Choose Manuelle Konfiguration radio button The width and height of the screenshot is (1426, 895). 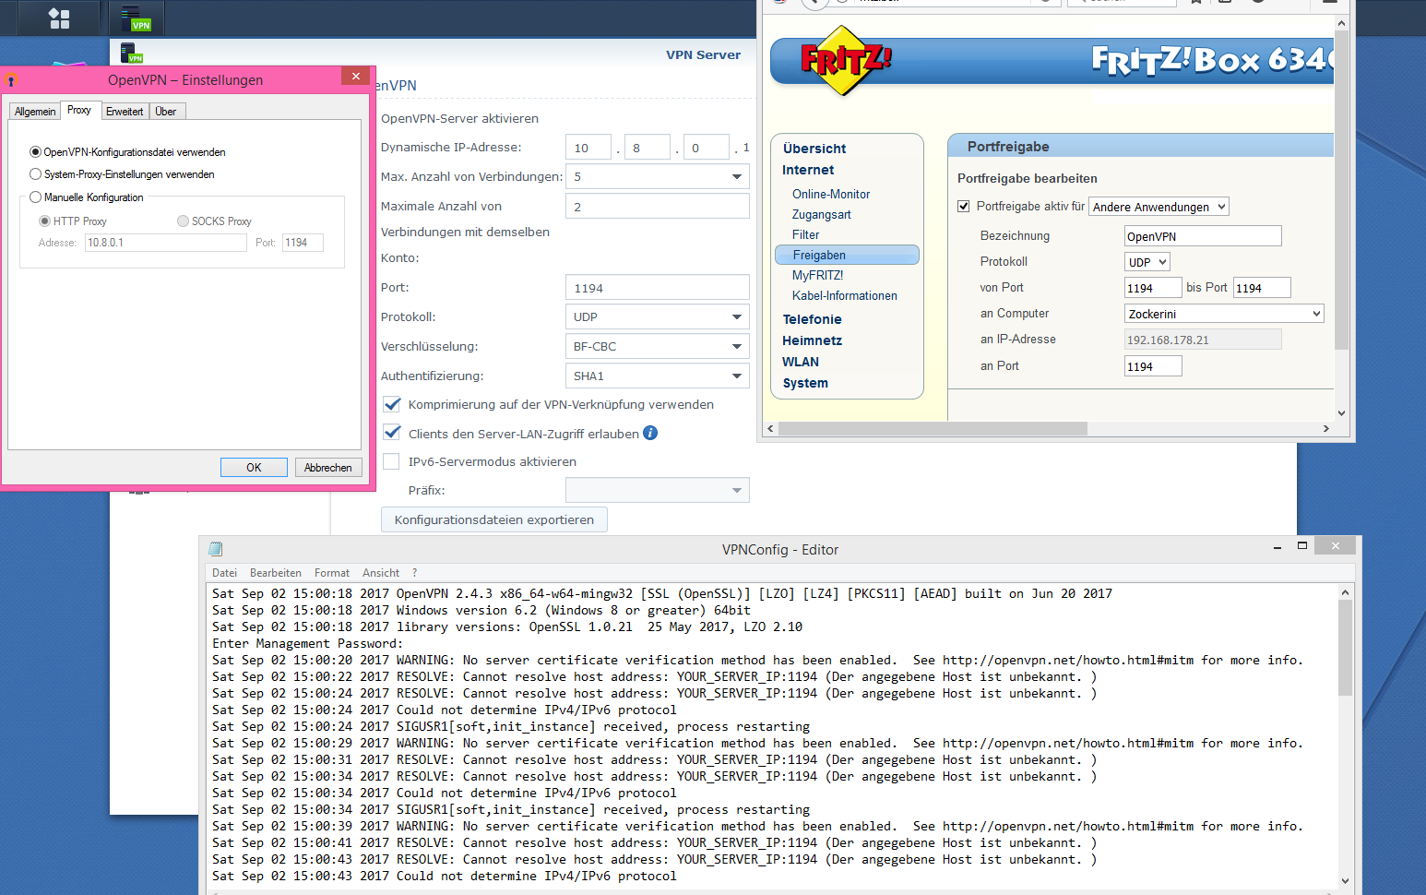coord(35,197)
